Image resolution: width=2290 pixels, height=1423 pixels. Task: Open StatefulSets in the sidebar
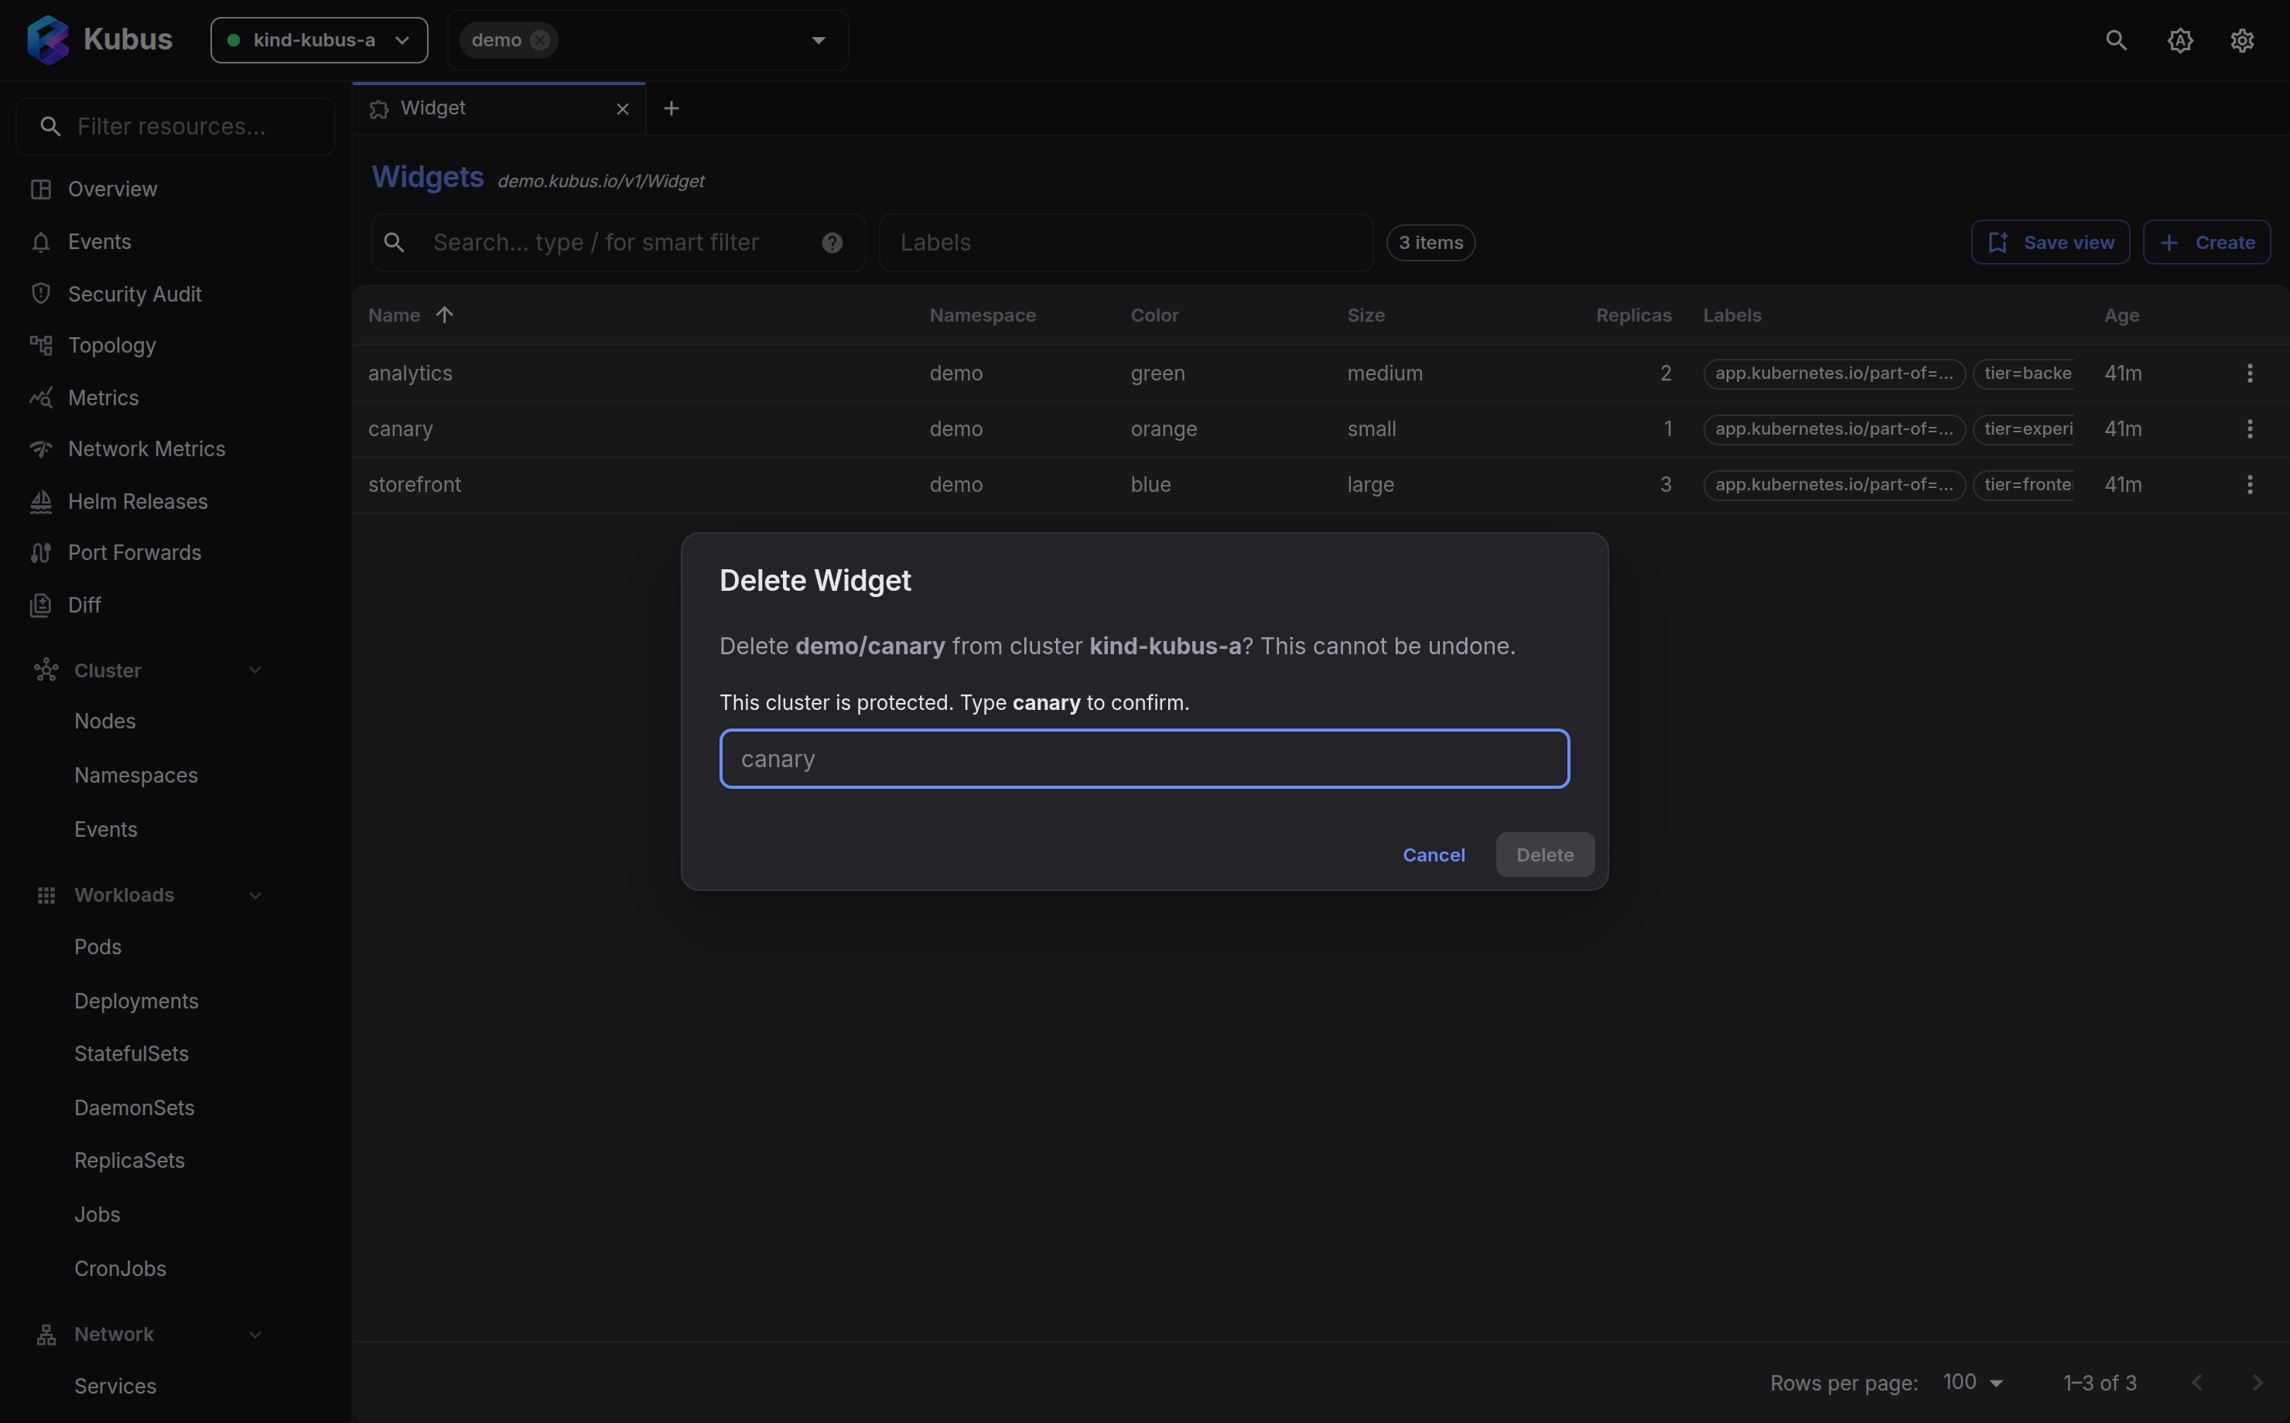[132, 1054]
